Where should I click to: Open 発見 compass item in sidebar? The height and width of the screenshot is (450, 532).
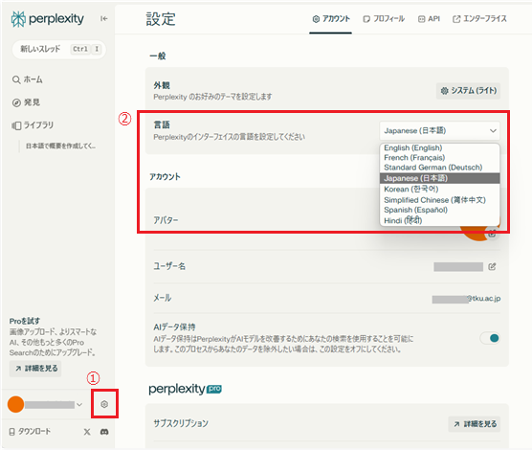tap(26, 102)
